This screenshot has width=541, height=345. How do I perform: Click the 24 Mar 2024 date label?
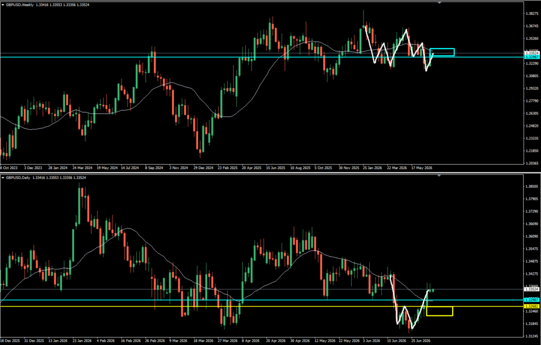(x=82, y=168)
